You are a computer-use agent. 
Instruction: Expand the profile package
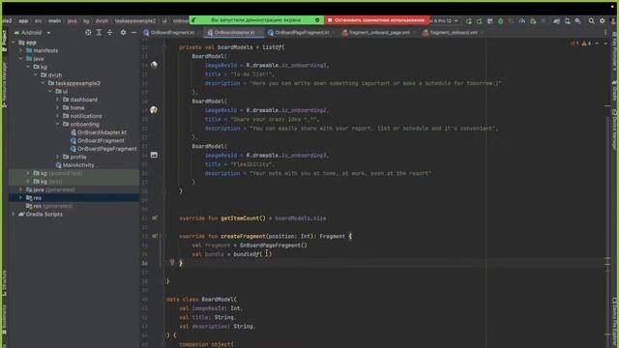coord(58,157)
